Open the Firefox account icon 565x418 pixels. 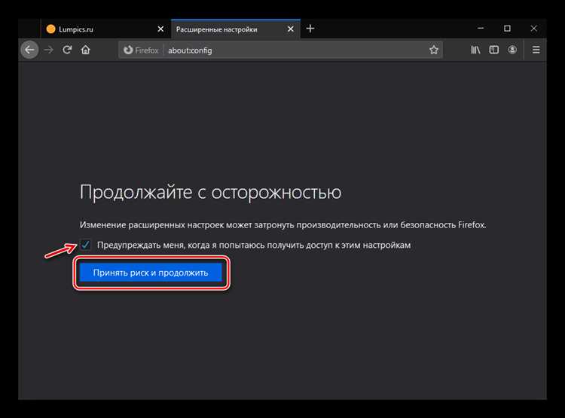point(512,50)
